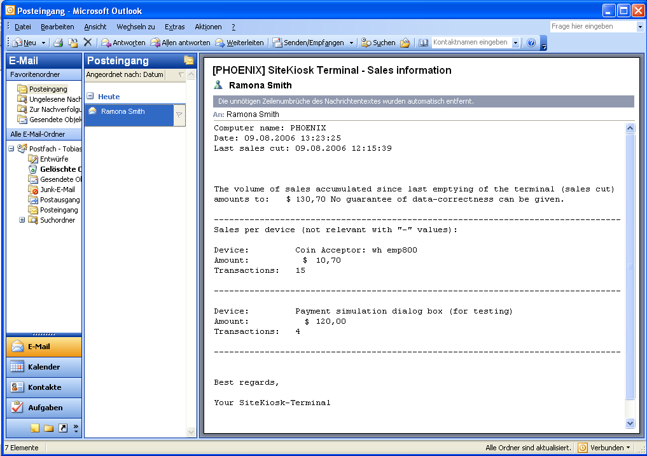
Task: Open the Senden/Empfangen dropdown arrow
Action: [x=351, y=43]
